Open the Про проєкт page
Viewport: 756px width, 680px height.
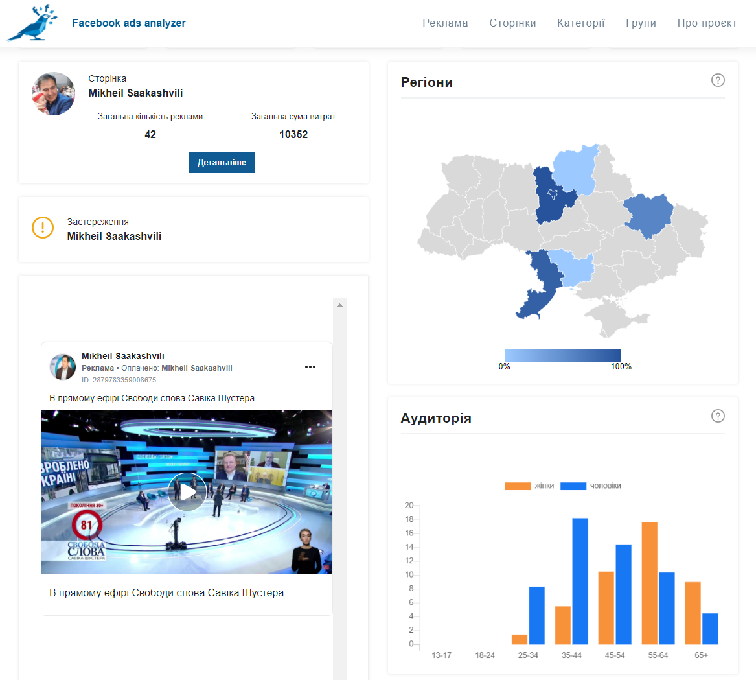click(x=707, y=23)
